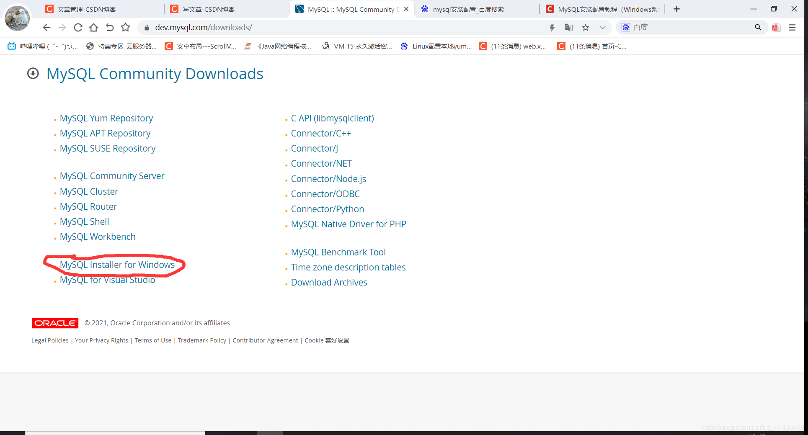Click the lightning speed-mode icon
808x435 pixels.
point(552,28)
